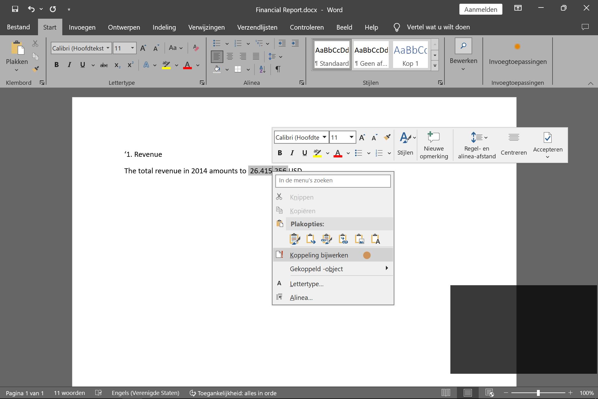Click Accepteren in mini toolbar
Screen dimensions: 598x399
coord(548,145)
